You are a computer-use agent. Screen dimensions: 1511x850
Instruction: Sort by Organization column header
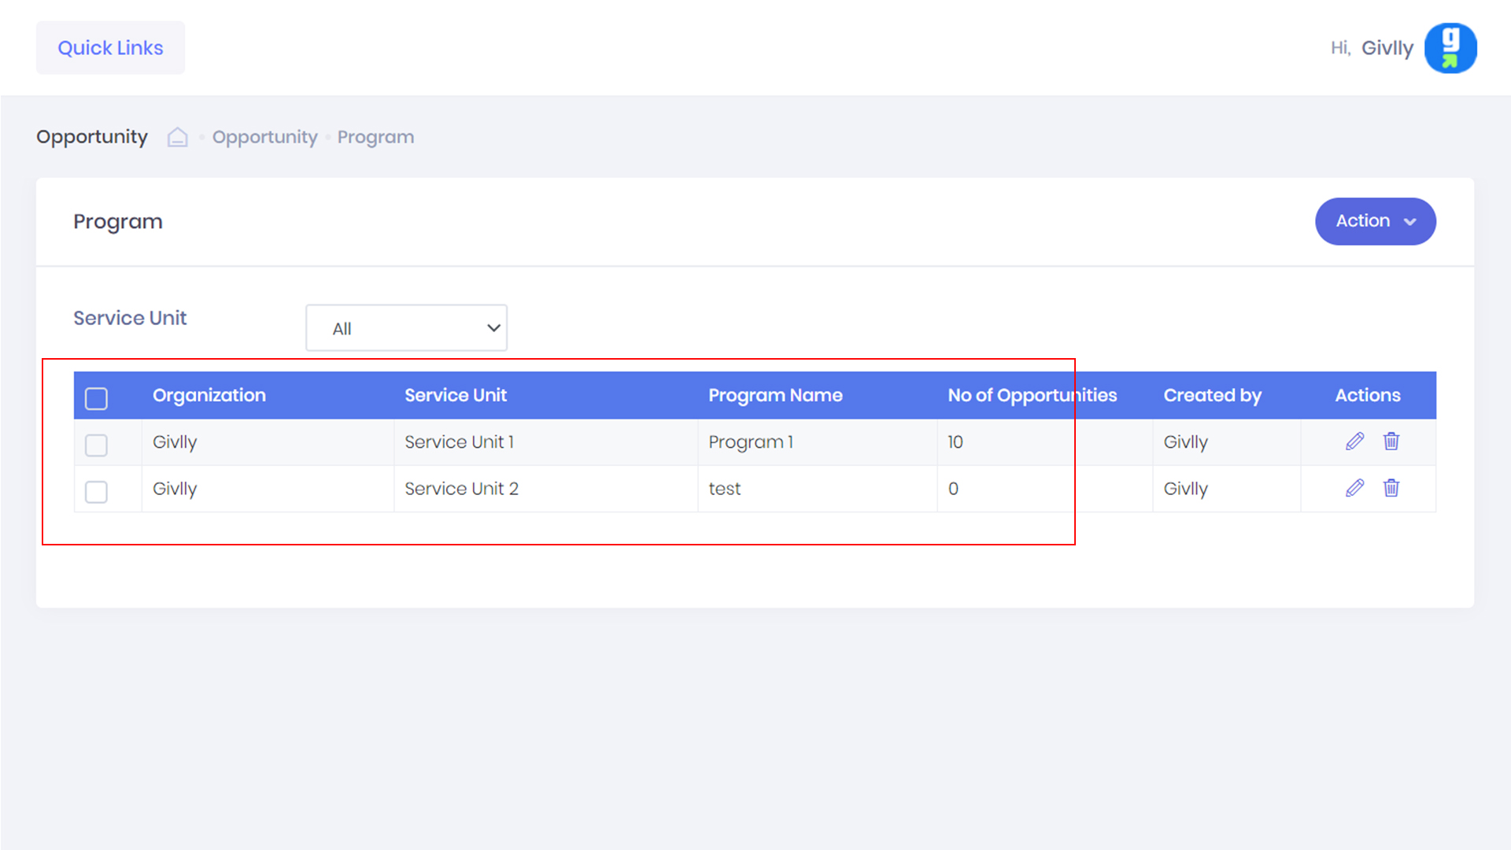(x=209, y=395)
